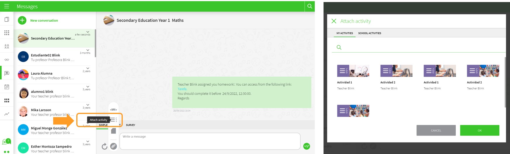Open the chevron menu for Secondary Education Year conversation
510x154 pixels.
(88, 32)
